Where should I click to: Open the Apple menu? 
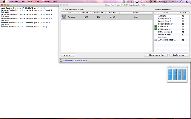pyautogui.click(x=4, y=1)
